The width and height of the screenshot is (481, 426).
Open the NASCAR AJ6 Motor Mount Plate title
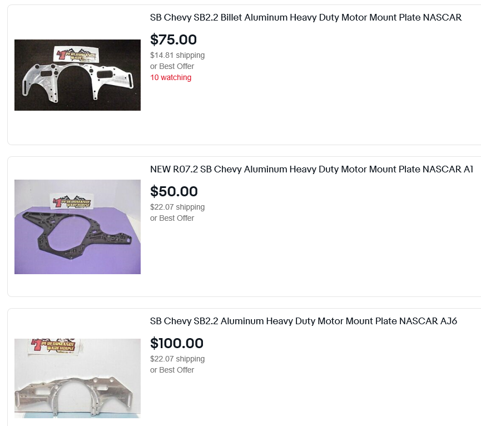303,321
